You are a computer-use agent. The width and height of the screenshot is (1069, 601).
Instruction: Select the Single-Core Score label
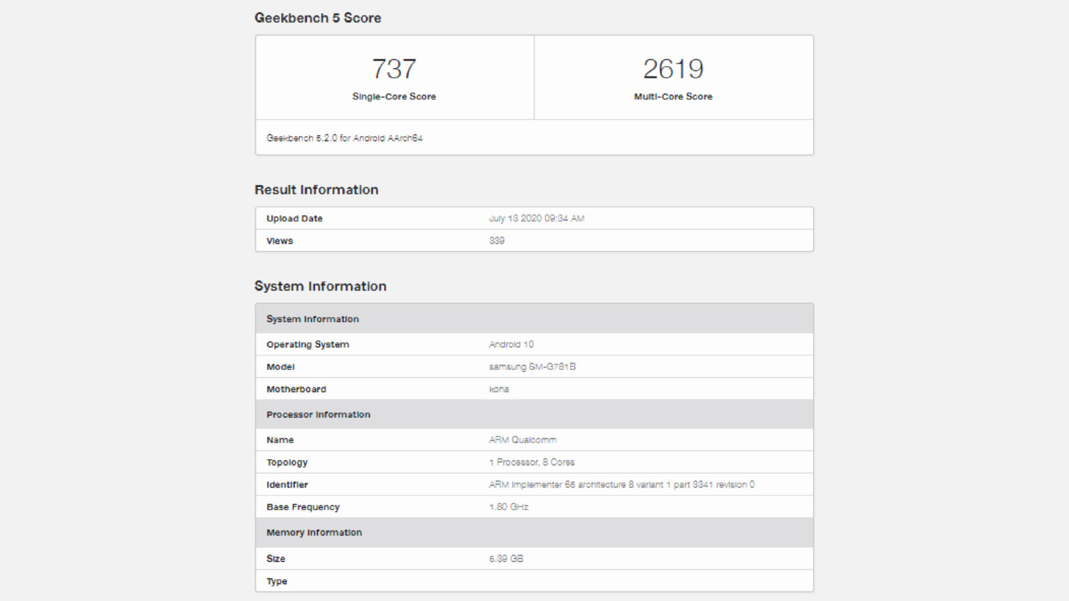pos(394,97)
